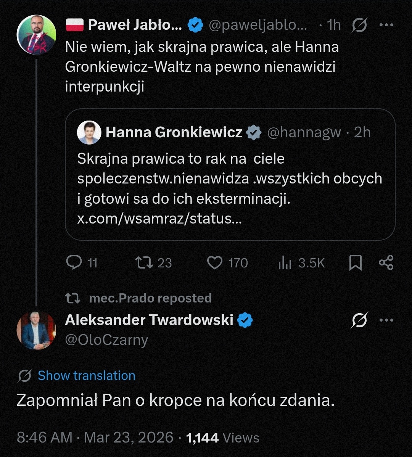Click the reply icon with 11 comments
The height and width of the screenshot is (457, 412).
74,262
